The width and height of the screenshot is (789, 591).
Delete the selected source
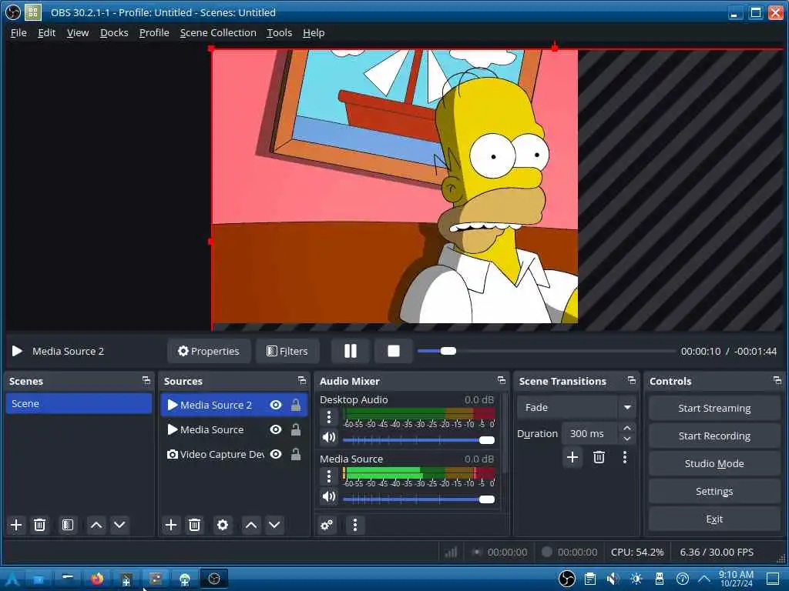pos(194,525)
